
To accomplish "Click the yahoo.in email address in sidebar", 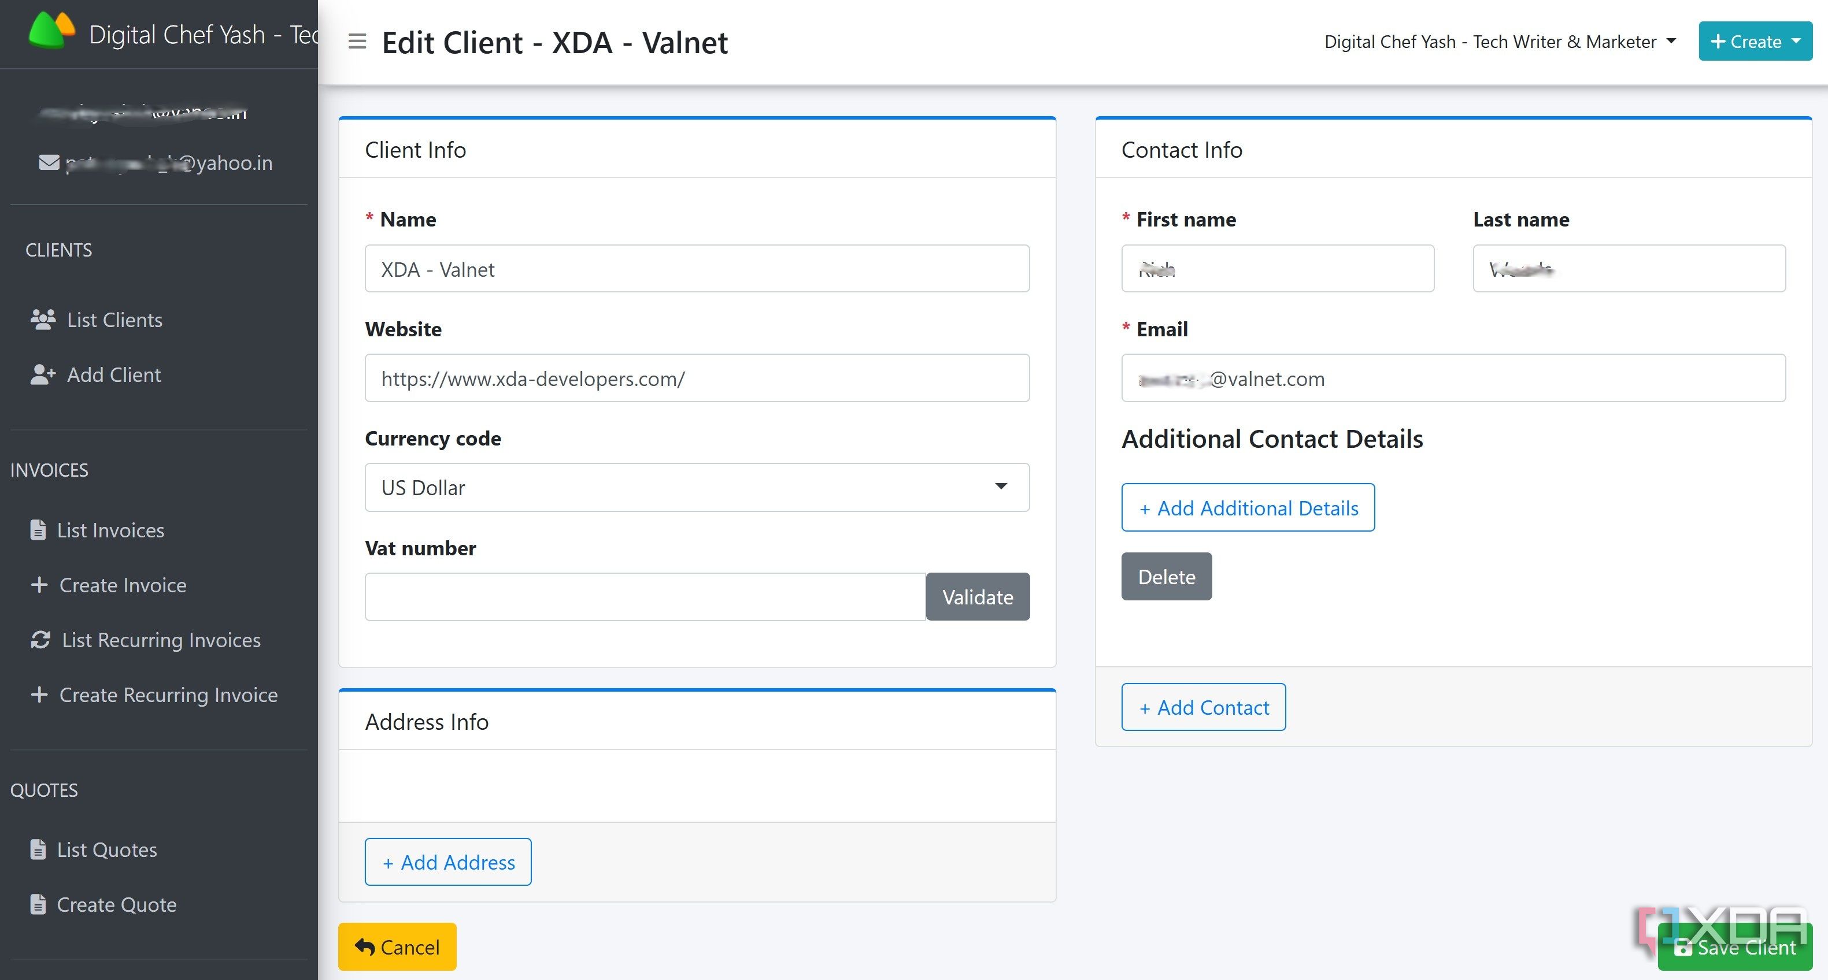I will click(x=169, y=162).
